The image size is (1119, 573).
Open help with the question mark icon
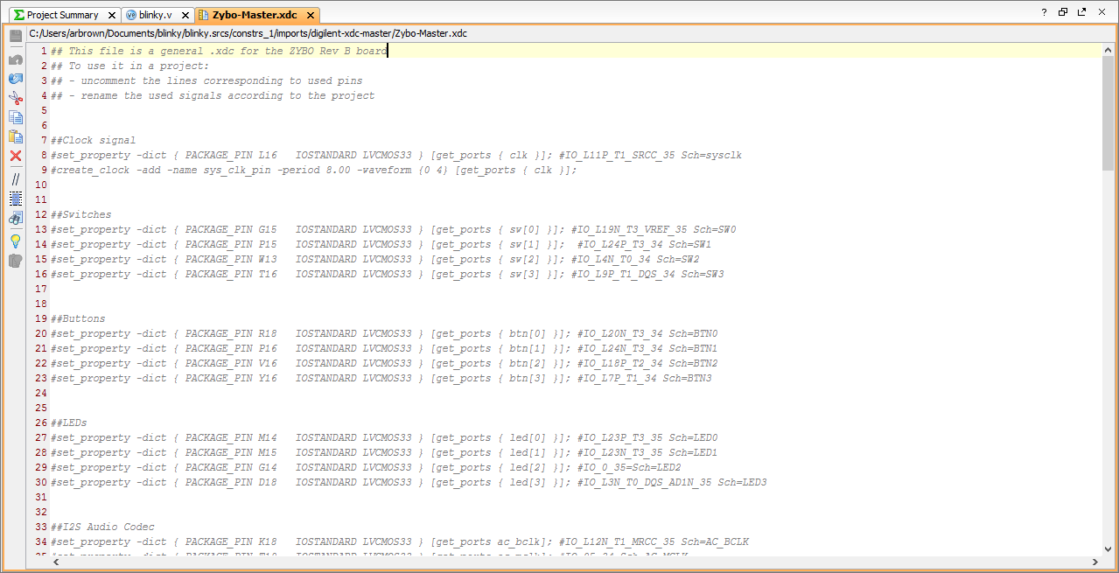(1044, 12)
